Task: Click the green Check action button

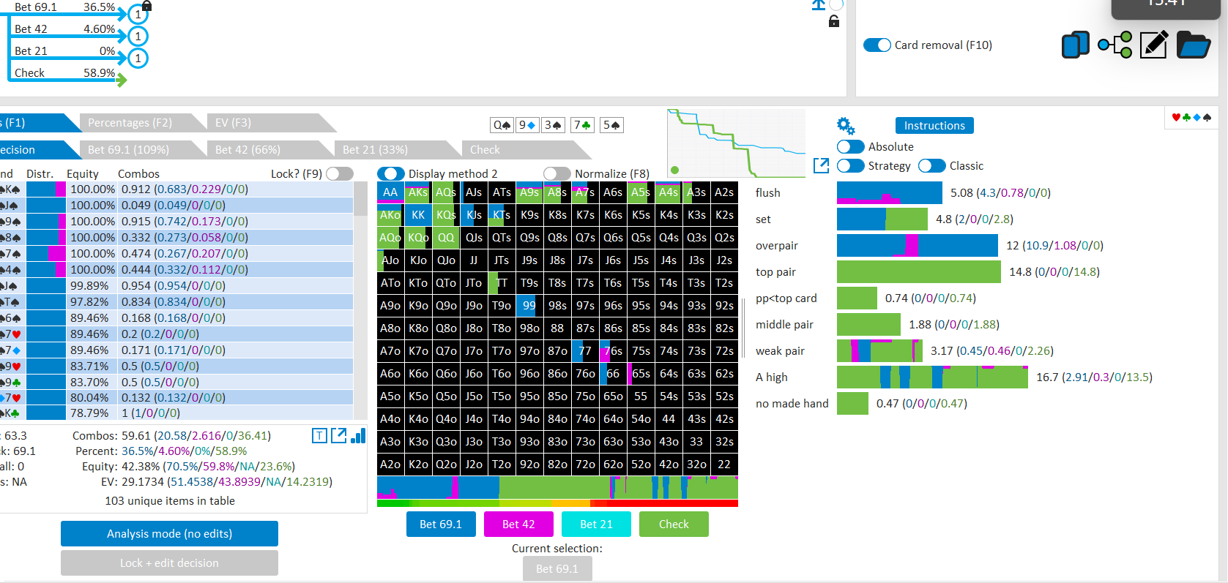Action: (674, 524)
